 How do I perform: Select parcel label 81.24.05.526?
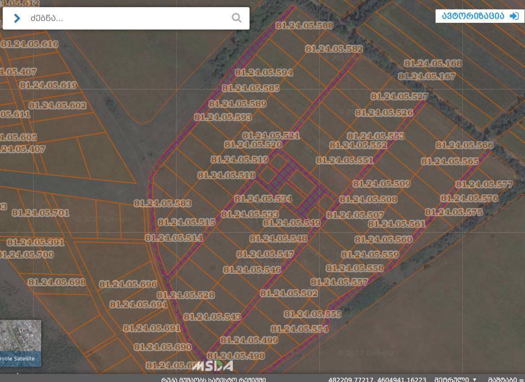(384, 113)
